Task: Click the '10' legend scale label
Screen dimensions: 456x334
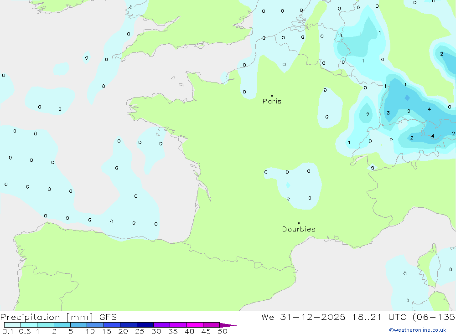Action: tap(90, 331)
